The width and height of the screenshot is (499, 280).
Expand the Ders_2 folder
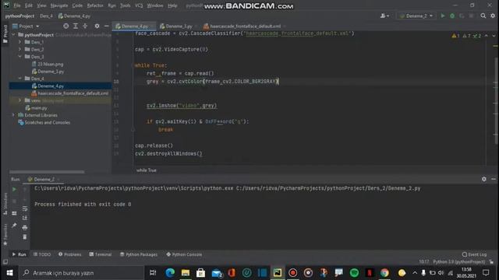click(x=19, y=49)
